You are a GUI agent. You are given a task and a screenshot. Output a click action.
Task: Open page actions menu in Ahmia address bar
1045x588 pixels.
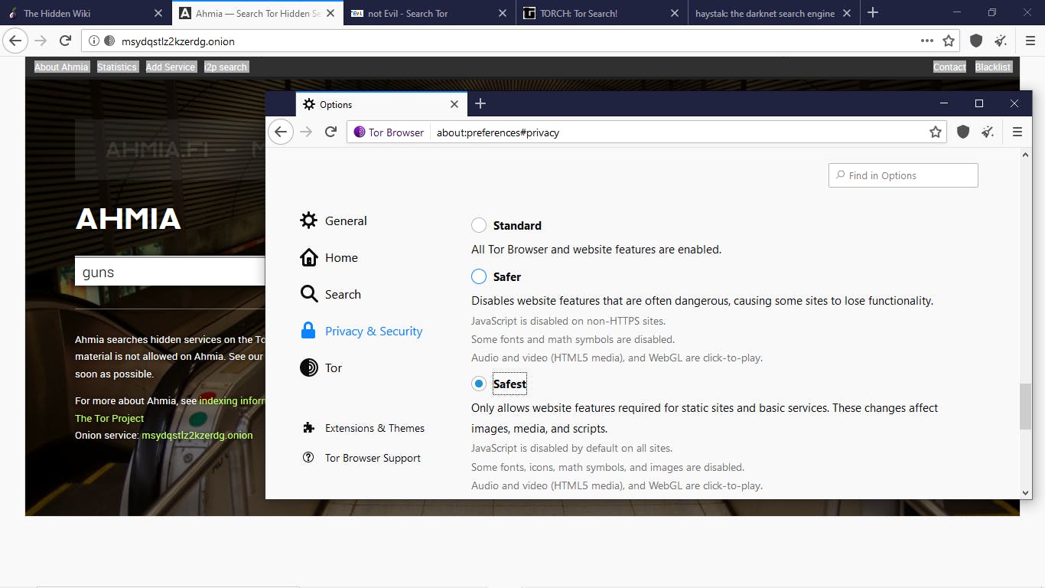pyautogui.click(x=927, y=41)
